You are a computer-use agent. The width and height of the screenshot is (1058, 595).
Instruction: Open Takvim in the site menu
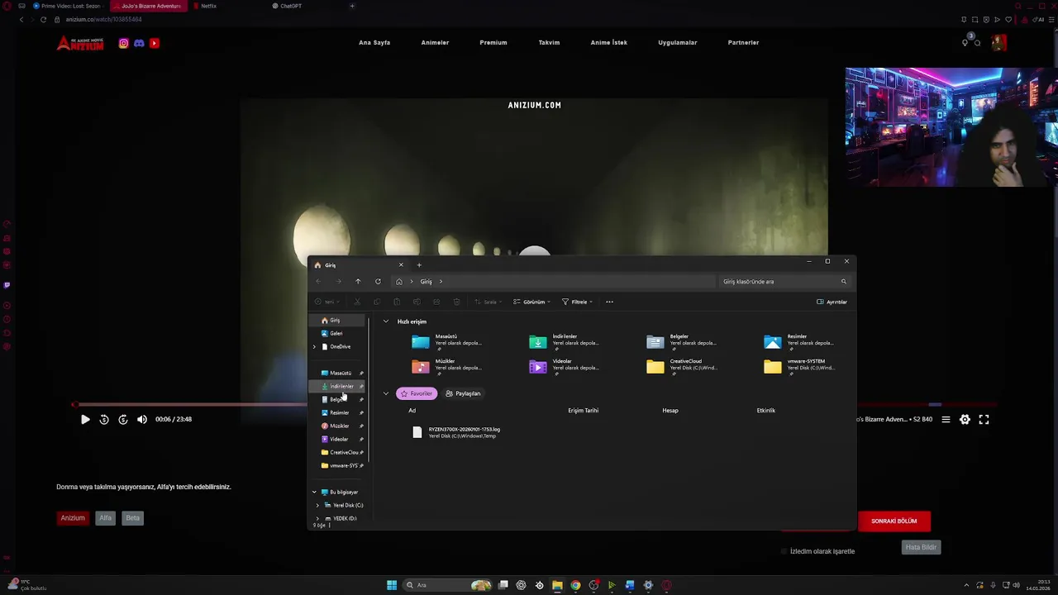549,43
